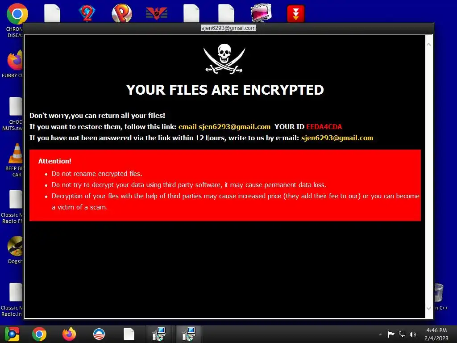
Task: Click the red number 2 gem icon
Action: coord(87,13)
